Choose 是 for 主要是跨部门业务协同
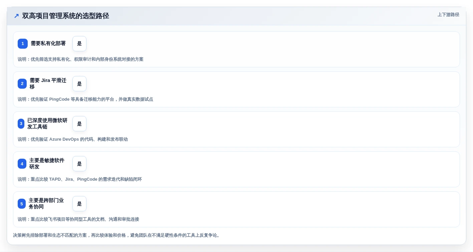The height and width of the screenshot is (252, 473). [x=79, y=204]
